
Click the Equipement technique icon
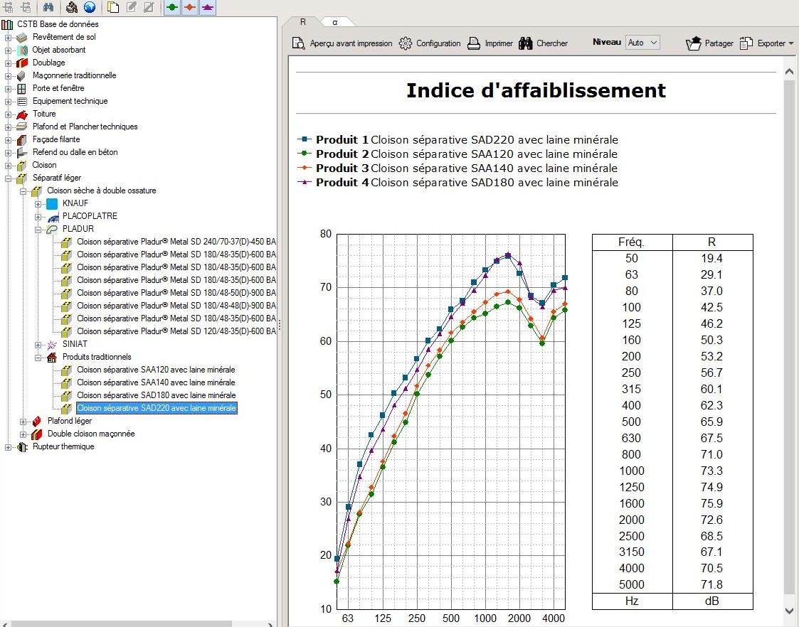pos(21,101)
